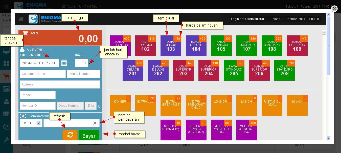Screen dimensions: 341x153
Task: Select room Kamar Deluxe 103
Action: (171, 46)
